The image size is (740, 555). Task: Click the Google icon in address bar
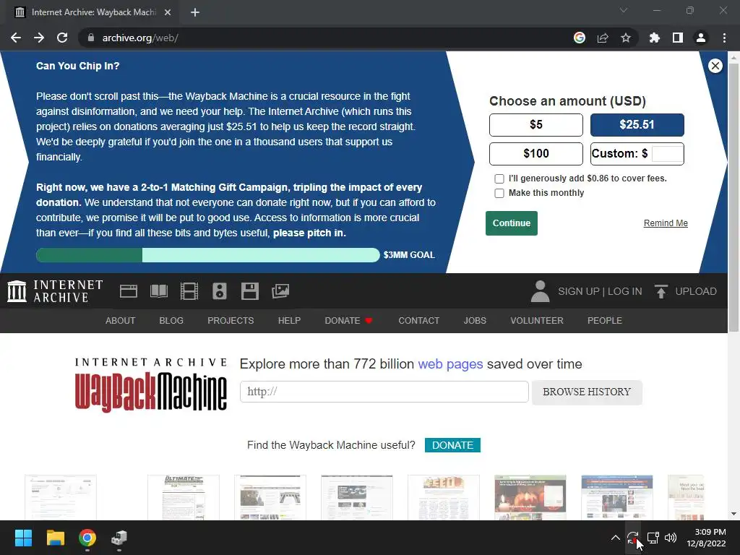(580, 38)
